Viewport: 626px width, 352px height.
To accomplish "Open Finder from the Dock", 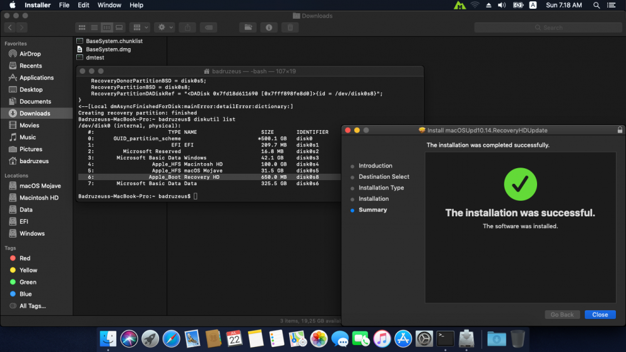I will pyautogui.click(x=108, y=339).
